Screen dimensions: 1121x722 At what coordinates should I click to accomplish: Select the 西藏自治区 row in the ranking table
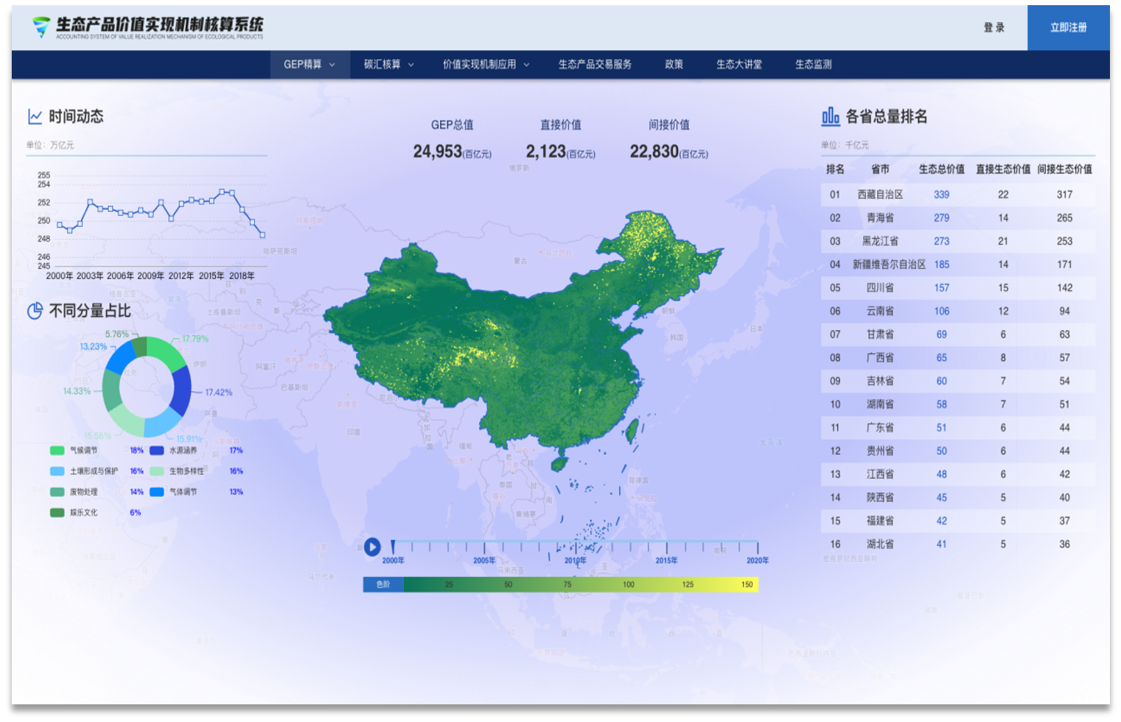pos(957,194)
